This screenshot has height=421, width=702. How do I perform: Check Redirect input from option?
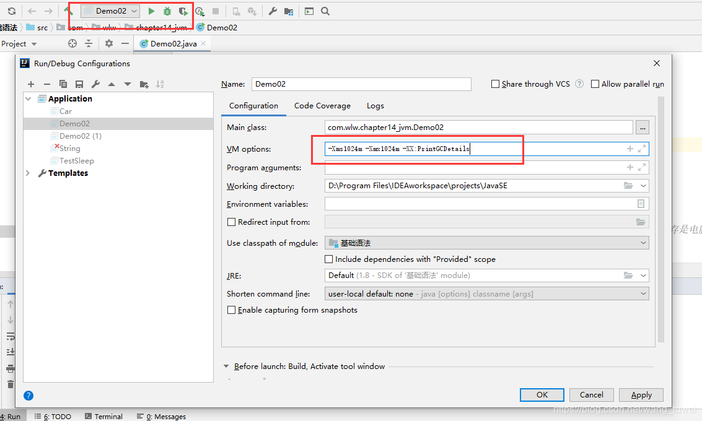pyautogui.click(x=232, y=222)
